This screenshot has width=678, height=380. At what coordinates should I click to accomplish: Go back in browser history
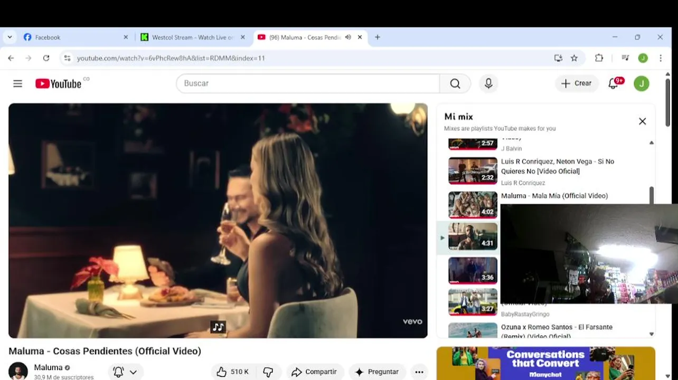(x=11, y=58)
